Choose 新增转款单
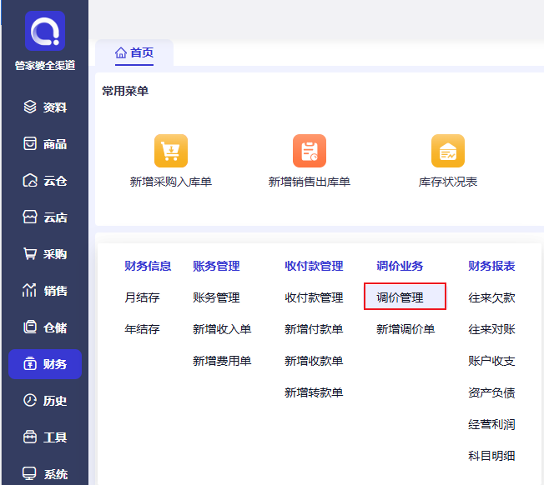This screenshot has height=485, width=544. pos(314,392)
